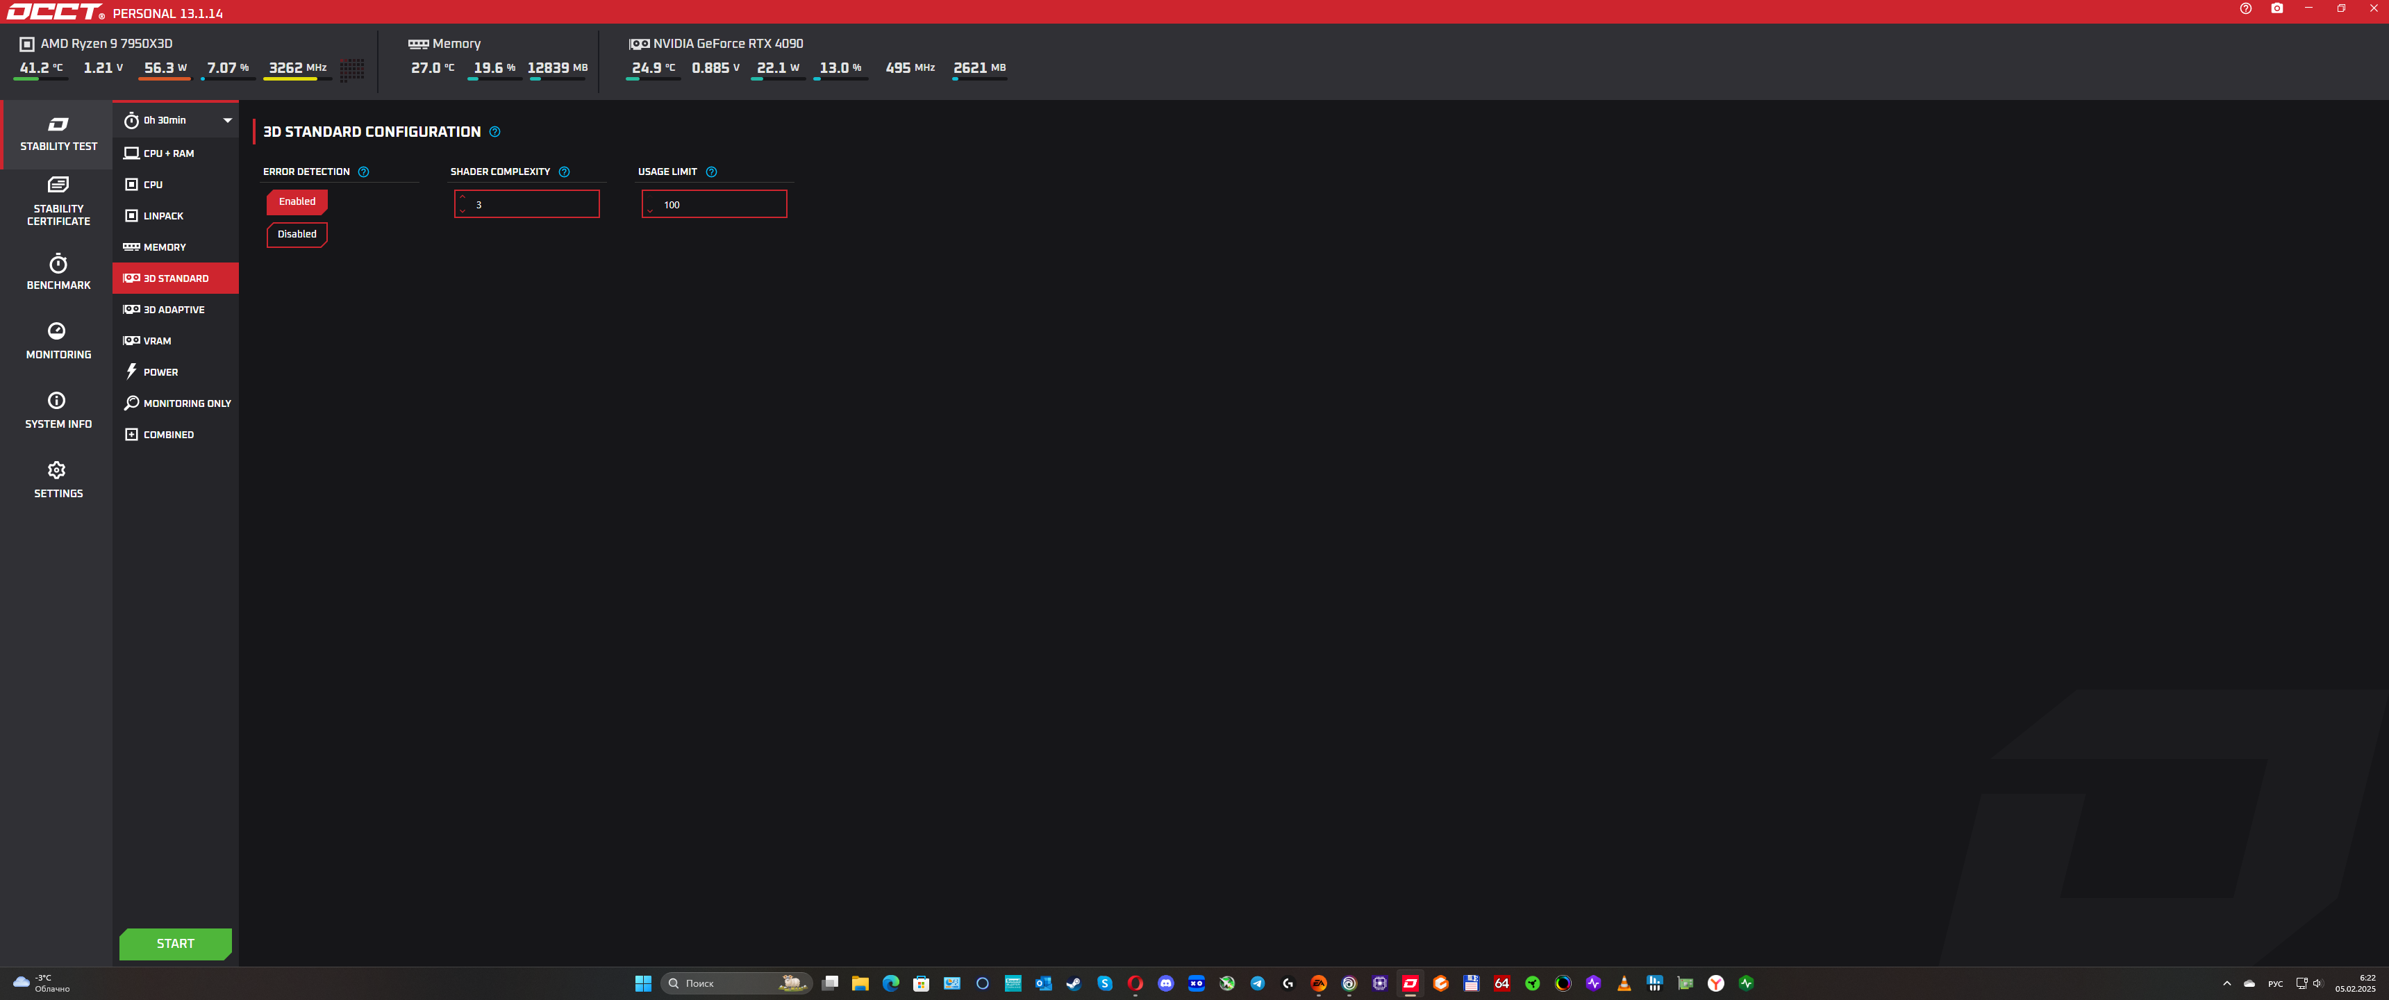Screen dimensions: 2389x1000
Task: Open OCCT Settings
Action: point(58,480)
